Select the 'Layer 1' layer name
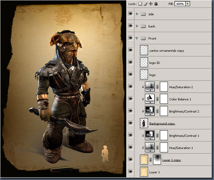214x180 pixels. click(154, 172)
